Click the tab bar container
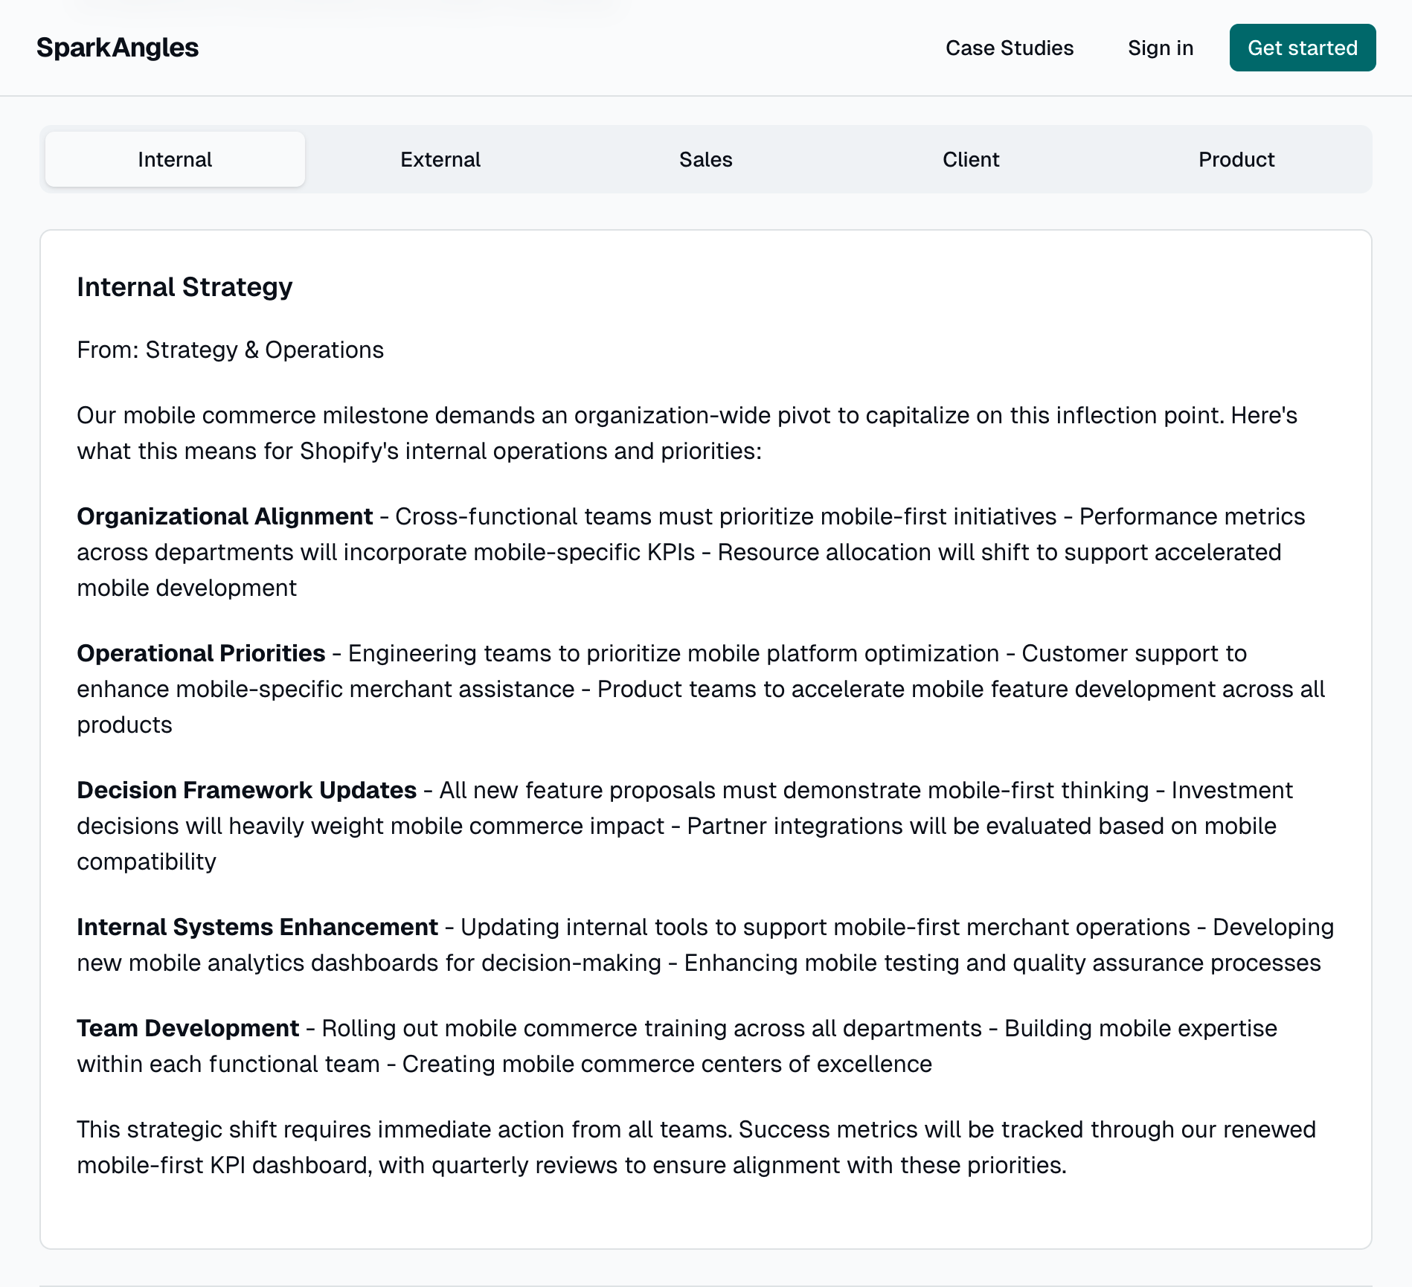 (705, 158)
